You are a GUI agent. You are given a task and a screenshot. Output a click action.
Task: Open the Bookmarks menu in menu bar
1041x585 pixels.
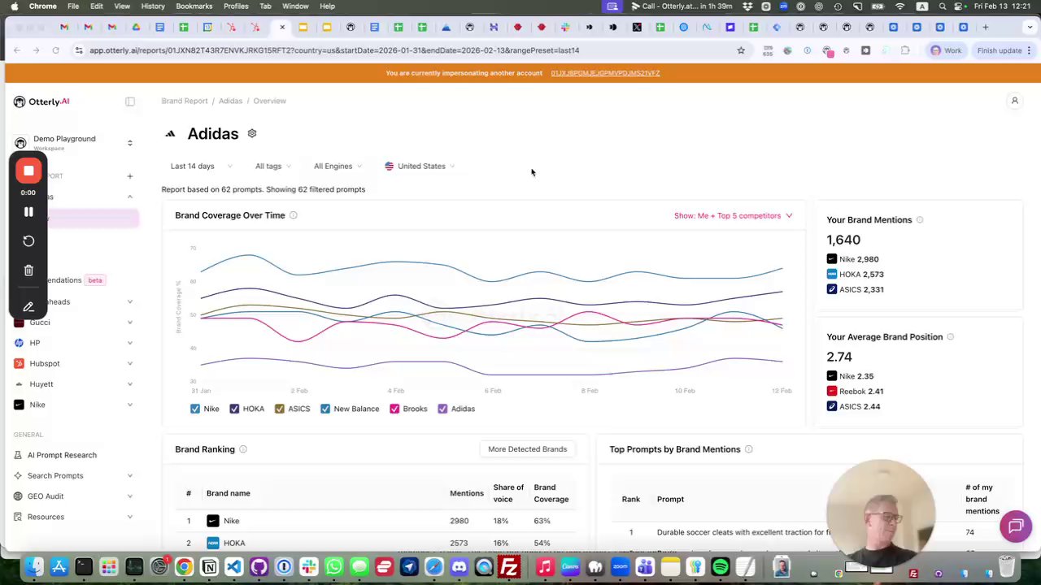point(194,6)
